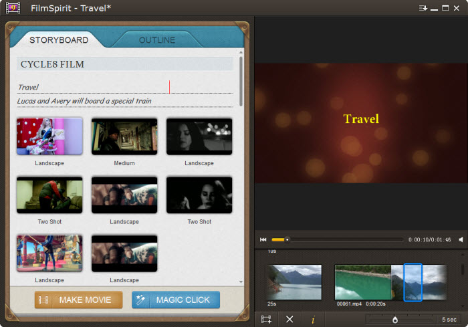Rewind the preview to the start
This screenshot has height=327, width=468.
pos(263,239)
